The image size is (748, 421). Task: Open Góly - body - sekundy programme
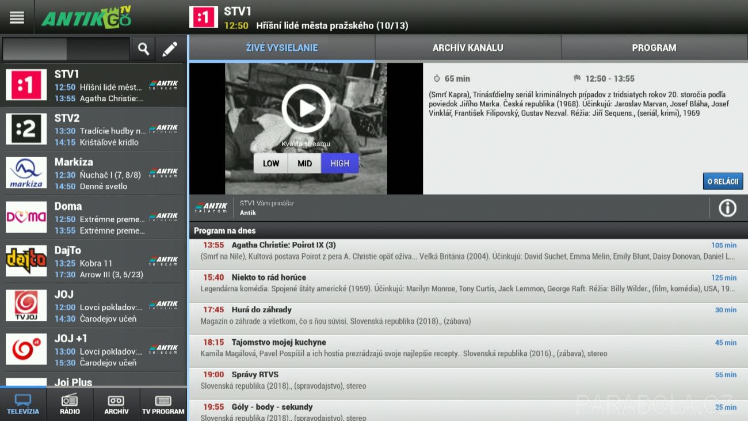point(468,411)
